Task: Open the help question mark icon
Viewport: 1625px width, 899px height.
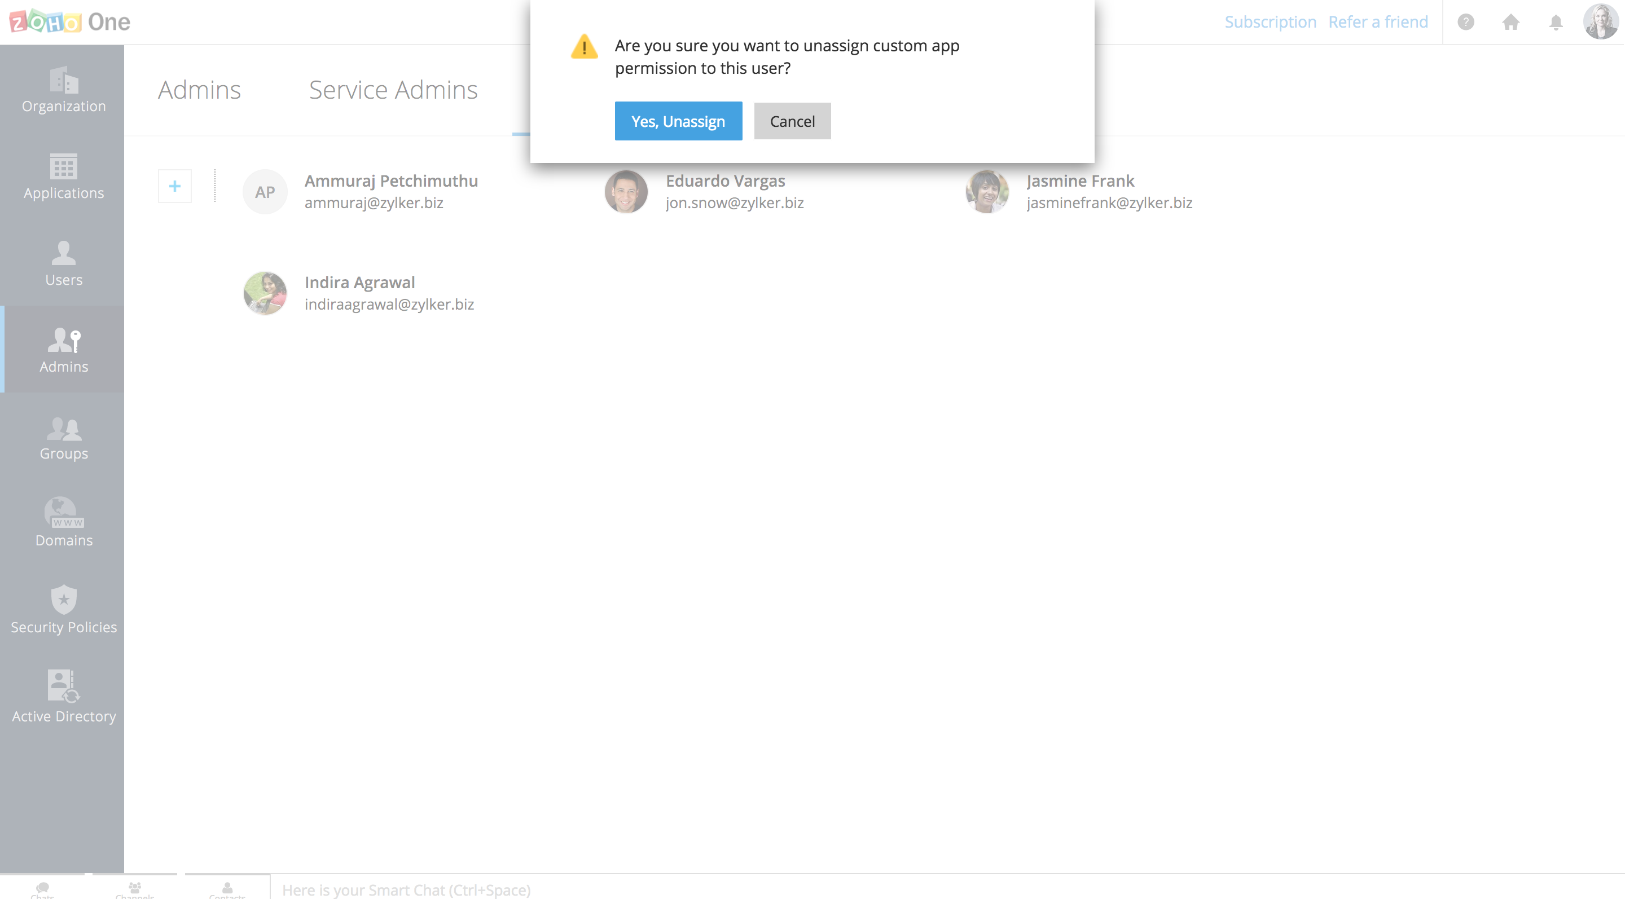Action: coord(1466,22)
